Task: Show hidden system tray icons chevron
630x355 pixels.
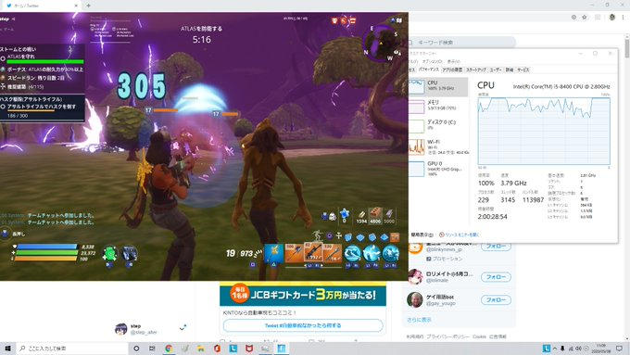Action: [x=555, y=349]
